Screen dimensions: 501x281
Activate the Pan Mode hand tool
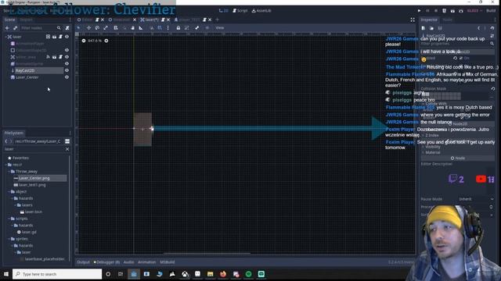pyautogui.click(x=132, y=28)
